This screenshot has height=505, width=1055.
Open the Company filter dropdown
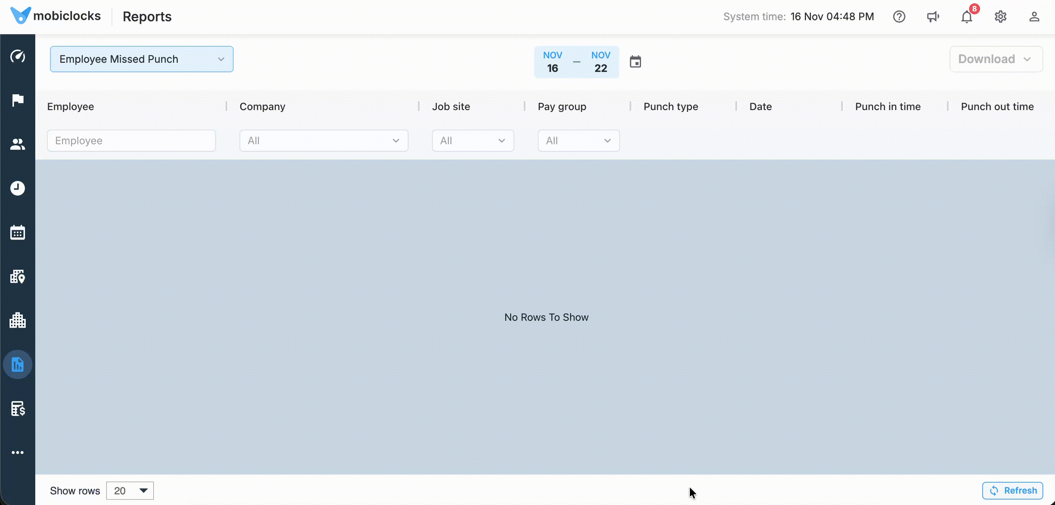(324, 141)
